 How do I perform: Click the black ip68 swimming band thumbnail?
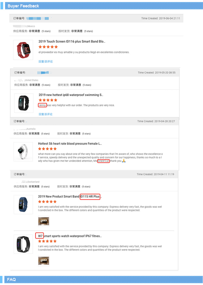[23, 103]
